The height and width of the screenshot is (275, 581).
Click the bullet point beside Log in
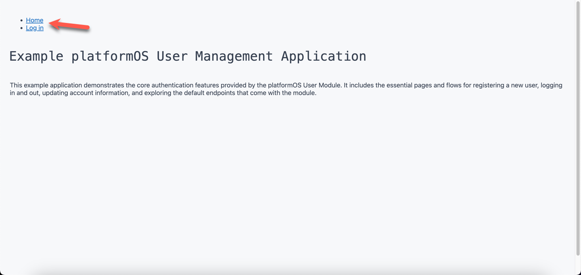pos(21,28)
